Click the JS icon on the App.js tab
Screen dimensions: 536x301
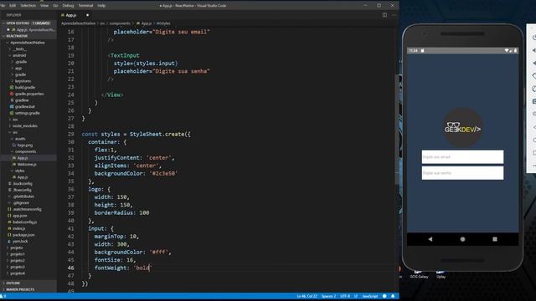63,15
